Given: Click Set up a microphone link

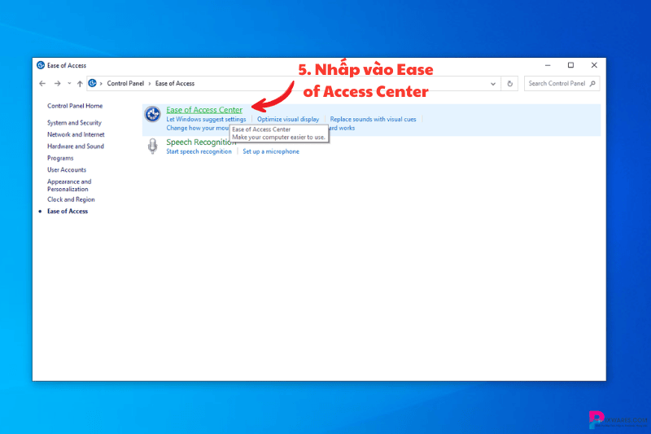Looking at the screenshot, I should click(x=271, y=151).
